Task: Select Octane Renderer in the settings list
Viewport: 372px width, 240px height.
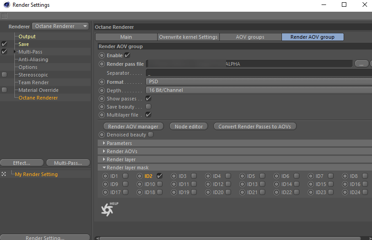Action: pyautogui.click(x=38, y=98)
